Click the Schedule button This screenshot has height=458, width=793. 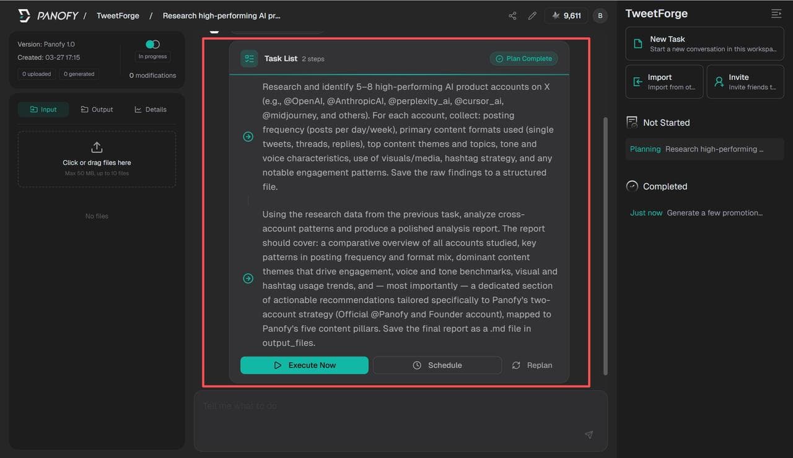click(x=437, y=365)
